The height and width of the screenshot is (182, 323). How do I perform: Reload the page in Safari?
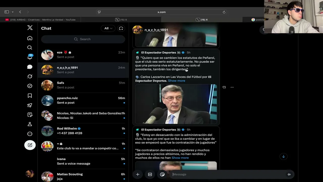(224, 12)
